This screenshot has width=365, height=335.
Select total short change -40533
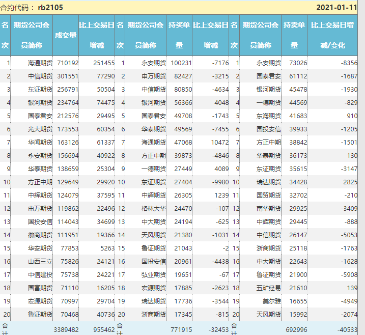pos(347,330)
